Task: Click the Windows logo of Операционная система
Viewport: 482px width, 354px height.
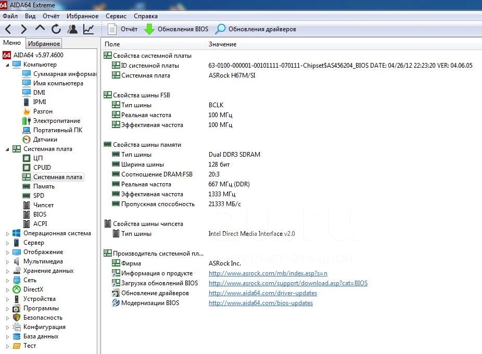Action: click(17, 233)
